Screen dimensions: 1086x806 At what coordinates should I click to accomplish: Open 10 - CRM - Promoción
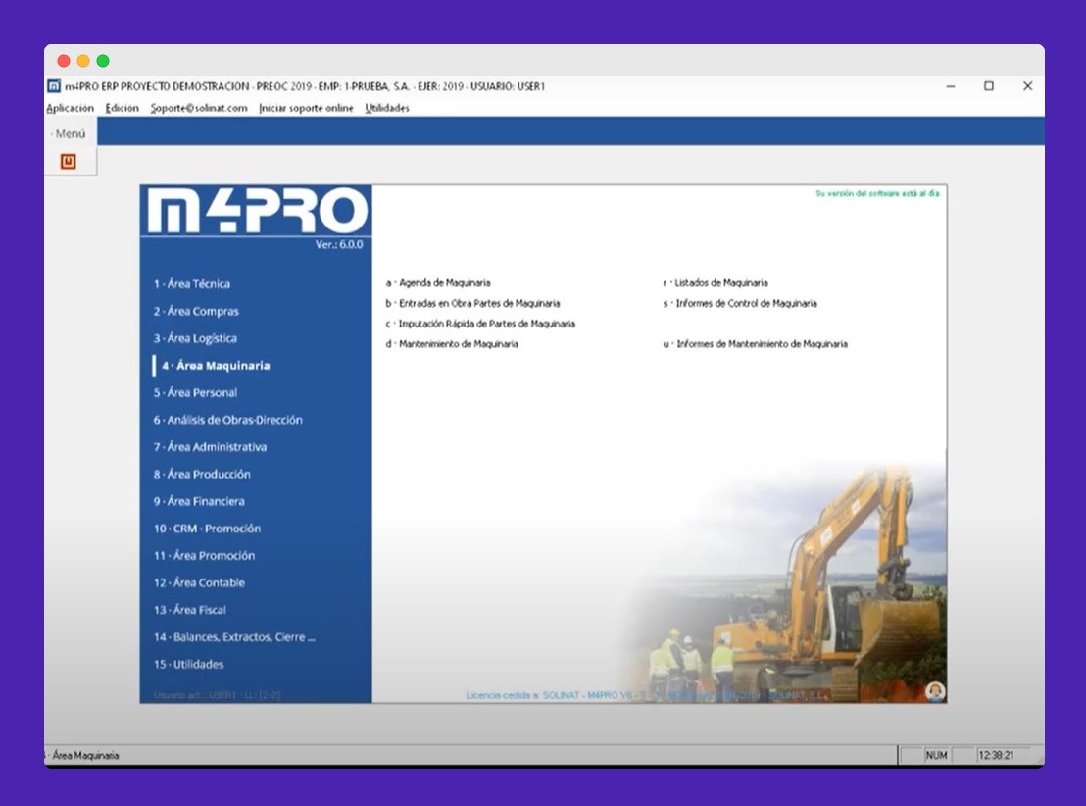(207, 529)
